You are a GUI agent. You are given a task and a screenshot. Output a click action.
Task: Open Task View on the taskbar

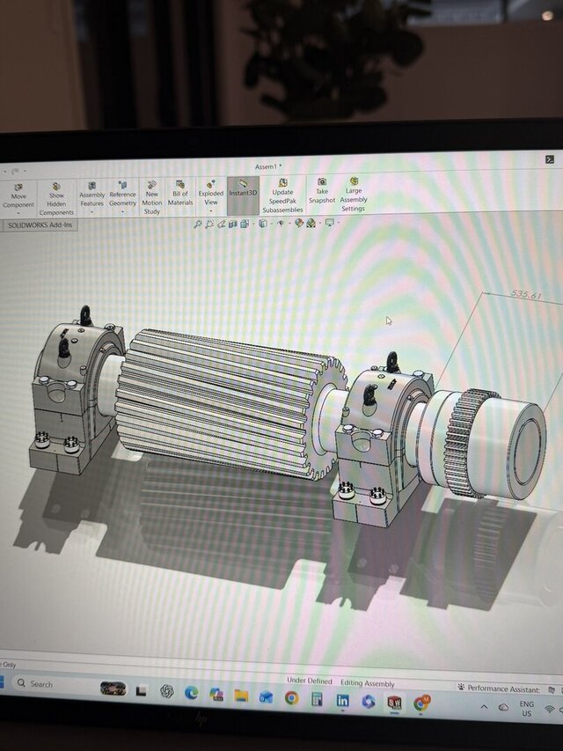coord(141,690)
